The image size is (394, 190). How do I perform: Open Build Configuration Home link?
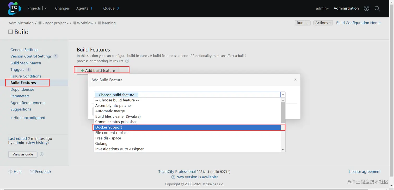coord(358,23)
